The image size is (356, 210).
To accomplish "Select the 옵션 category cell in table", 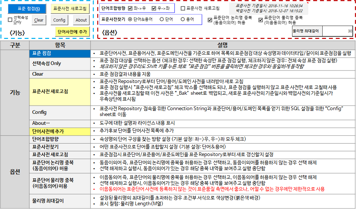I will [15, 172].
